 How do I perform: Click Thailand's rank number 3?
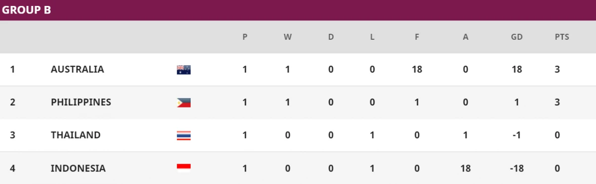tap(12, 135)
